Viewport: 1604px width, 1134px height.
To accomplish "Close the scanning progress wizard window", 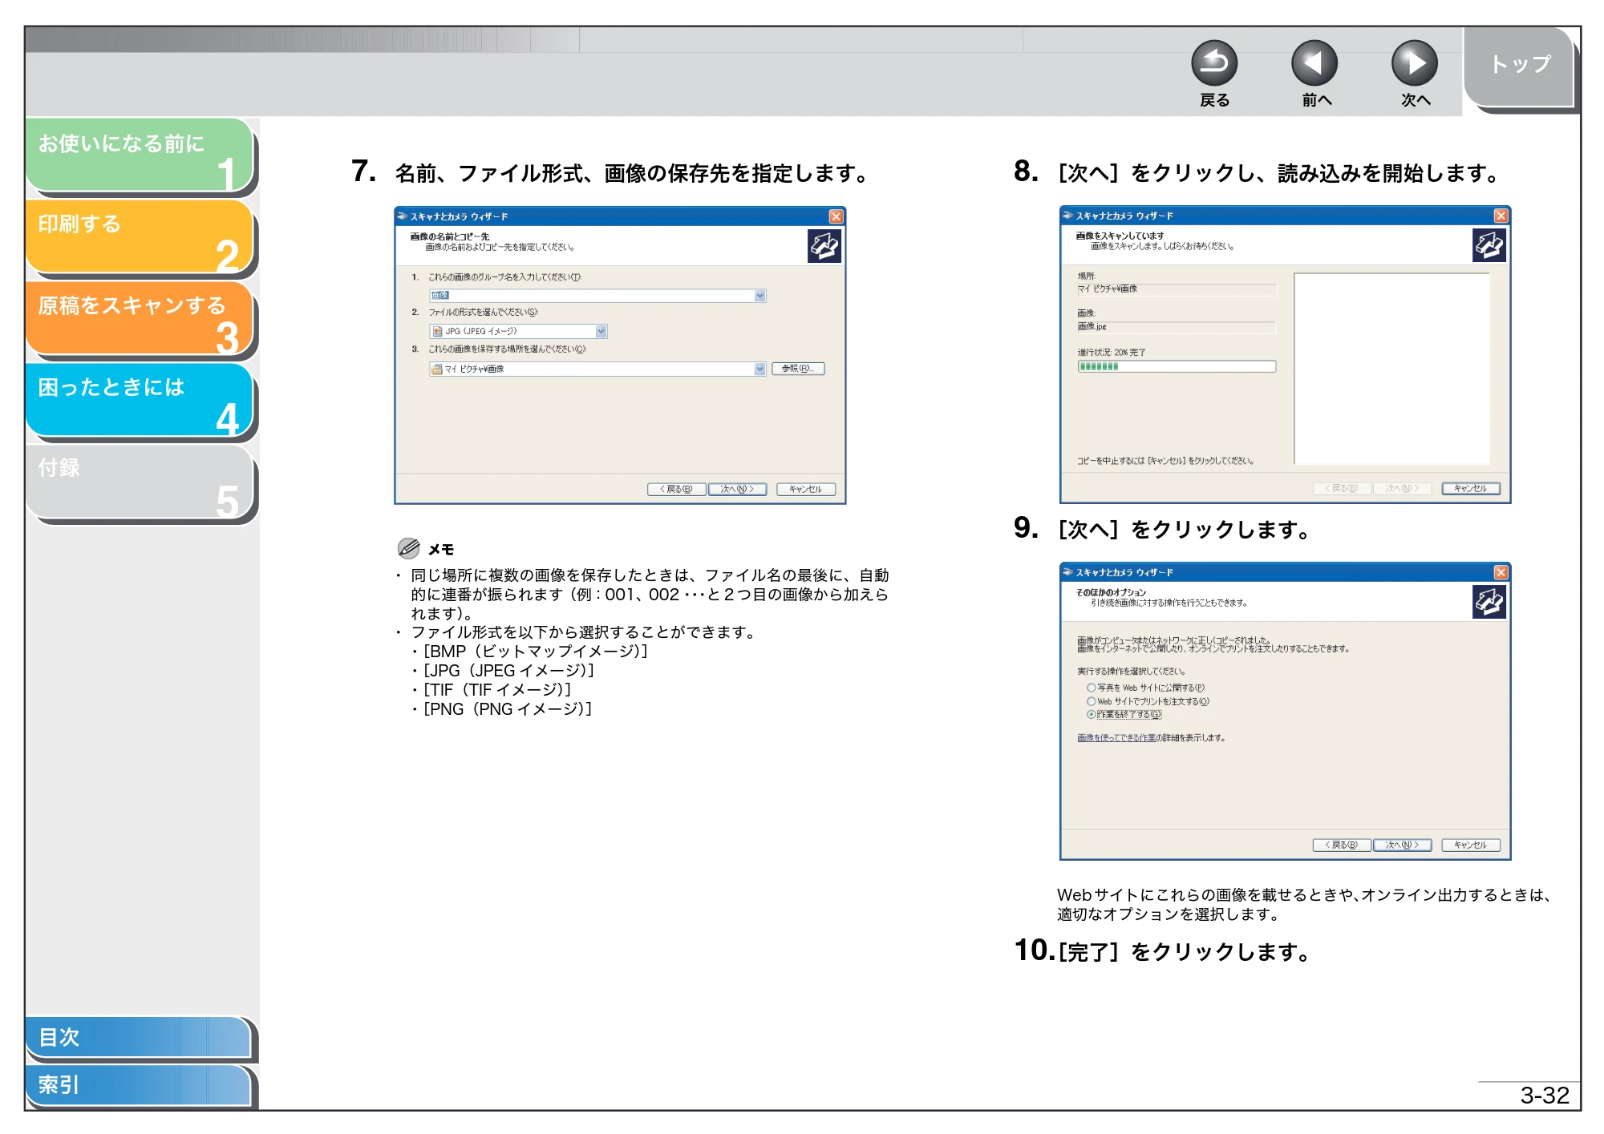I will click(1501, 216).
